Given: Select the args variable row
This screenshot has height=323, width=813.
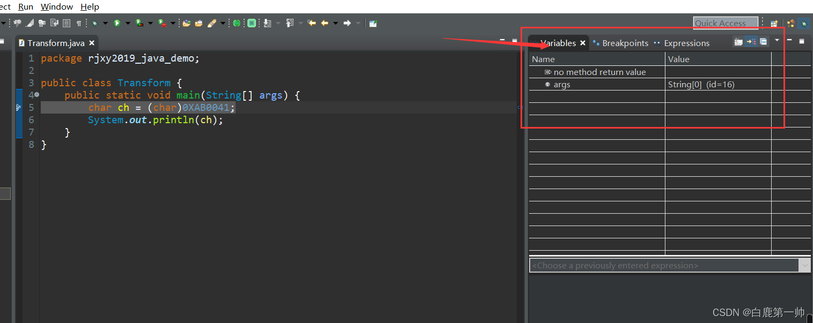Looking at the screenshot, I should (670, 84).
